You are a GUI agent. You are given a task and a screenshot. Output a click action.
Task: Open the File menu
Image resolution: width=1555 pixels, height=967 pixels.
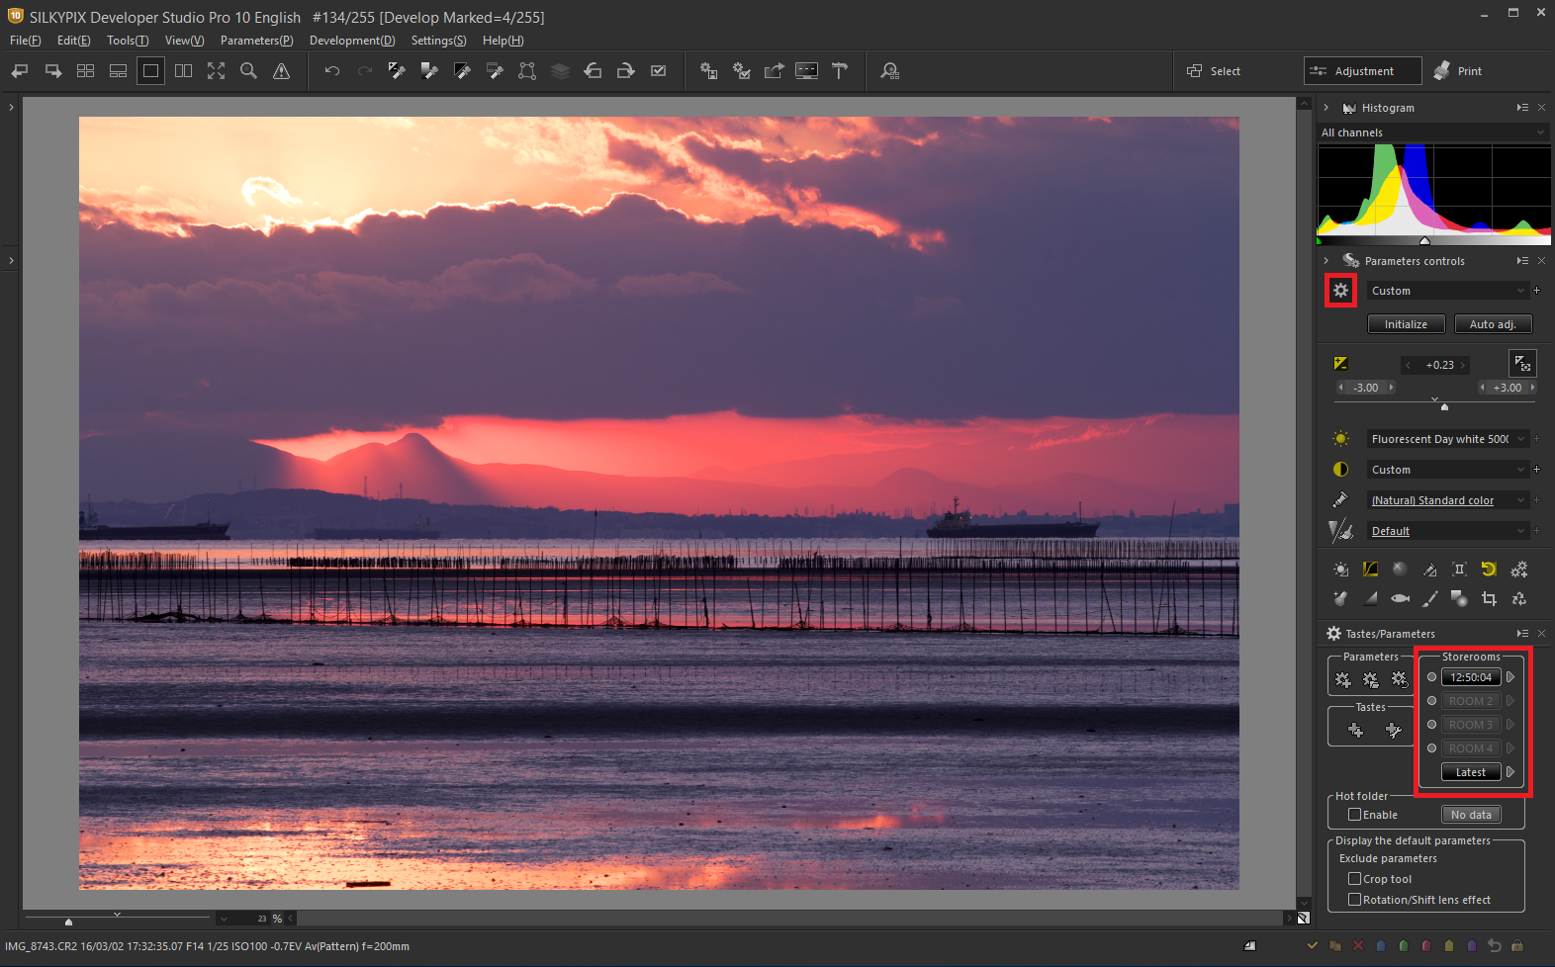(26, 41)
